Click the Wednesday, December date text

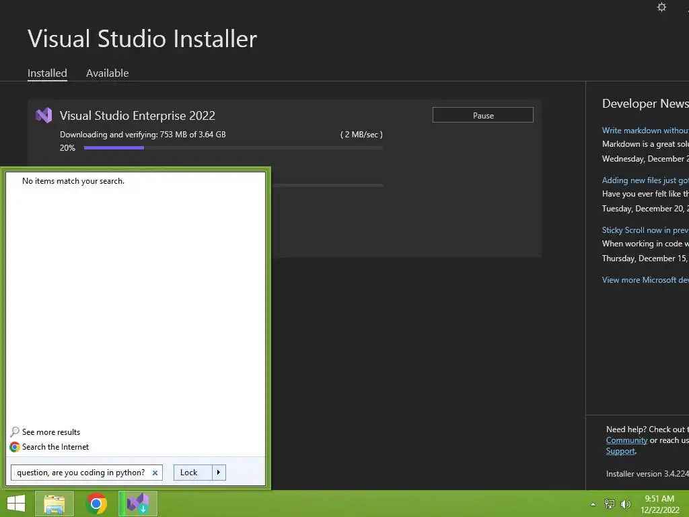pos(645,159)
